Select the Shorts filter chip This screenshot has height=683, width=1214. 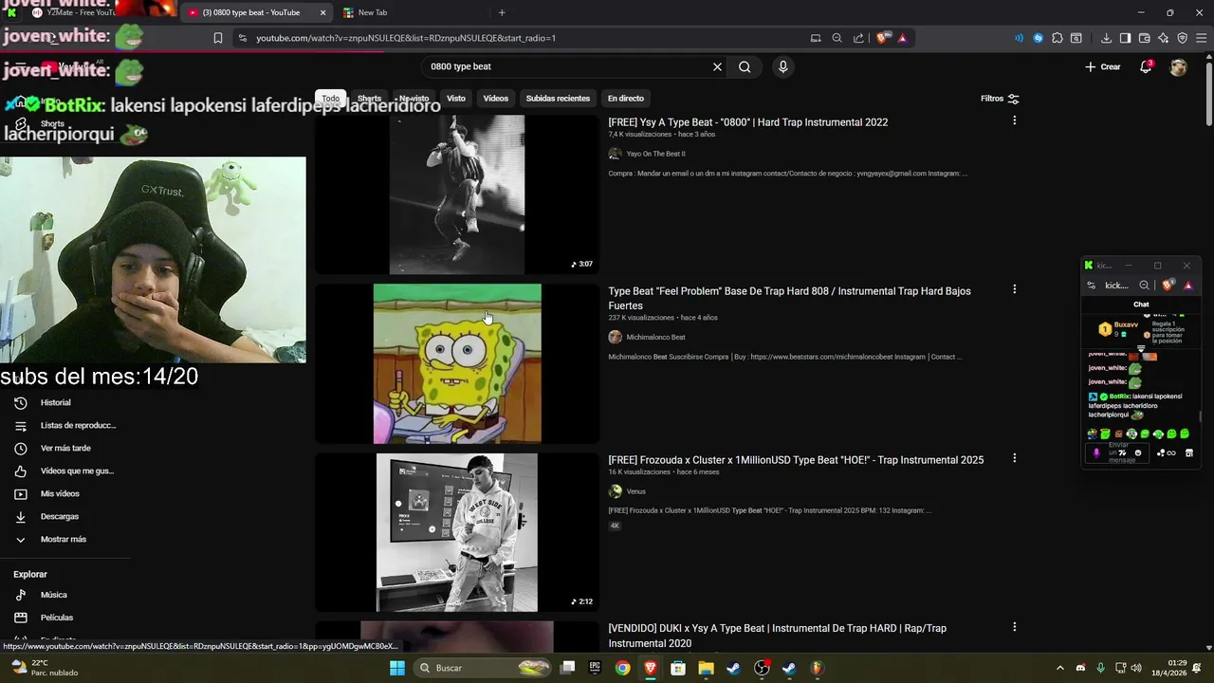[x=370, y=99]
